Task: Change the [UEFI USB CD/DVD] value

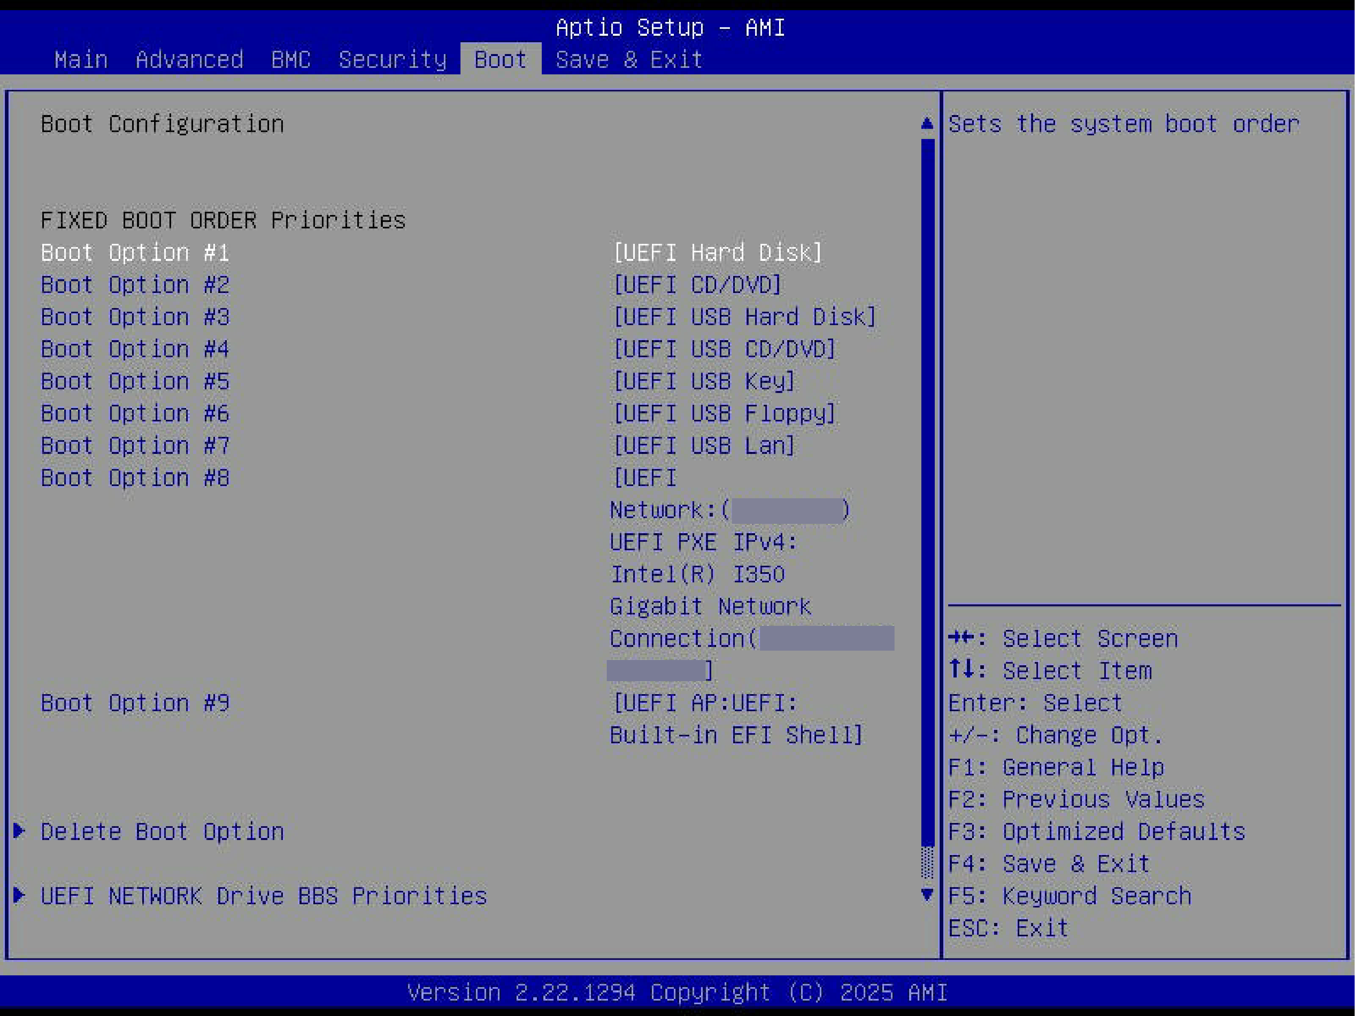Action: coord(724,349)
